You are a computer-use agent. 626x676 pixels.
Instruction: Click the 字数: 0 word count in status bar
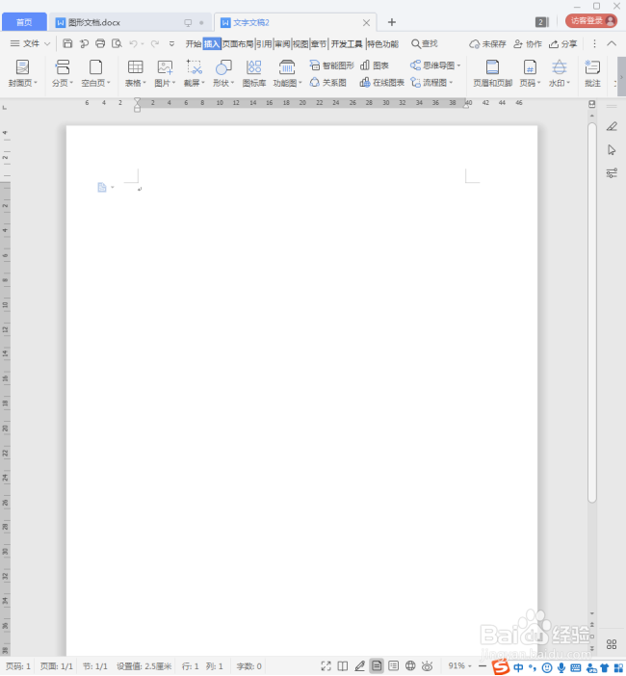coord(248,666)
